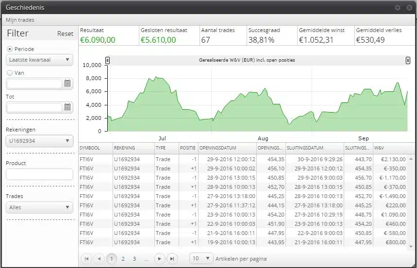The height and width of the screenshot is (268, 417).
Task: Open the Mijn trades tab
Action: 20,20
